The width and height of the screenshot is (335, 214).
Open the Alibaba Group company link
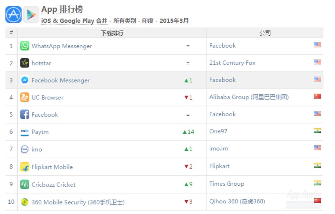[249, 97]
